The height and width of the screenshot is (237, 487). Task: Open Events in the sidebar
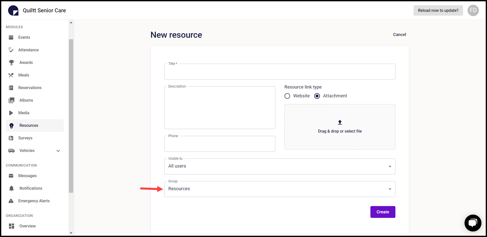[x=35, y=37]
